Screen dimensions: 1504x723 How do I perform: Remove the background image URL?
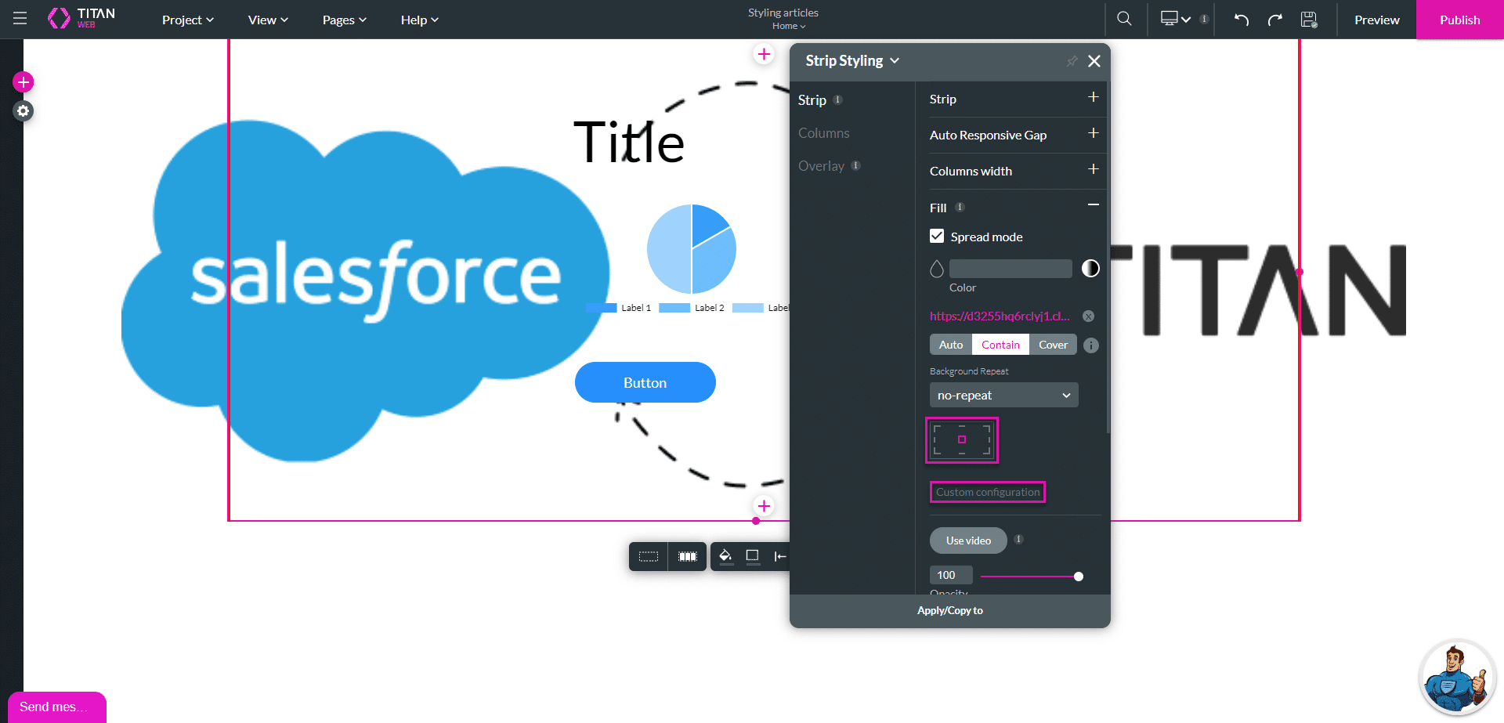pyautogui.click(x=1088, y=316)
